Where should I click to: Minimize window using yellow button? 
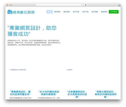[x=9, y=5]
